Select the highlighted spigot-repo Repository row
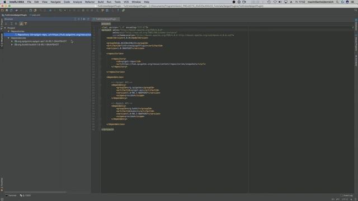Image resolution: width=358 pixels, height=201 pixels. (48, 35)
